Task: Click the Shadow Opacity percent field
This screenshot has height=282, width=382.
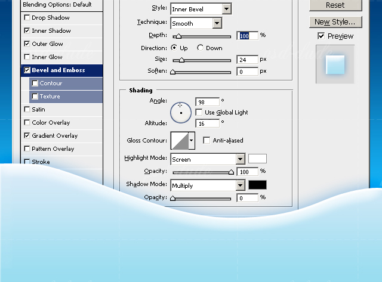Action: coord(247,198)
